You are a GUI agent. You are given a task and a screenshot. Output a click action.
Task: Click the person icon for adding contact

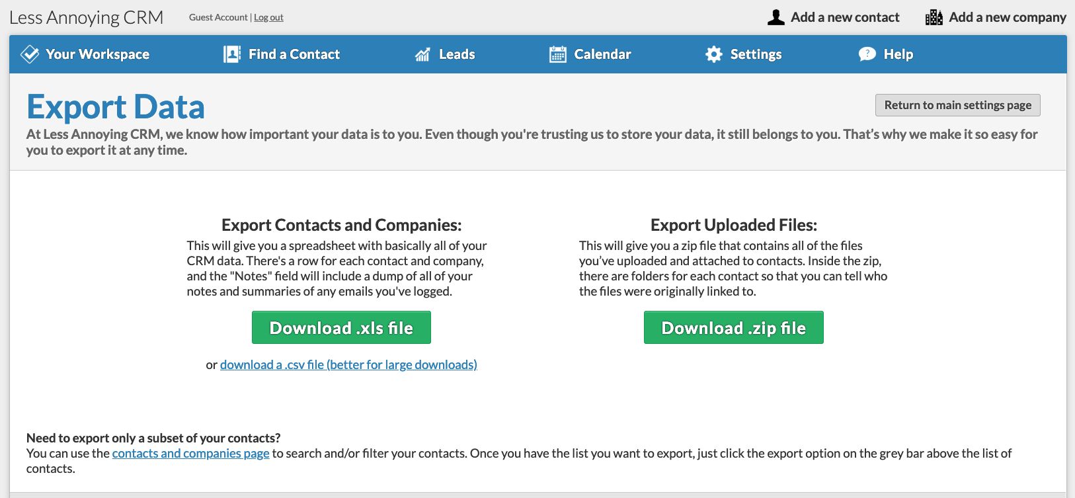(x=776, y=17)
